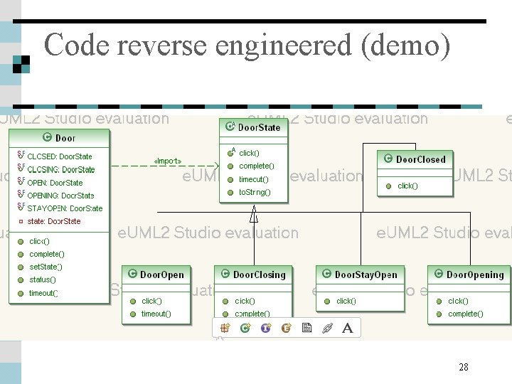Viewport: 512px width, 384px height.
Task: Click the DoorOpen class header
Action: click(156, 274)
